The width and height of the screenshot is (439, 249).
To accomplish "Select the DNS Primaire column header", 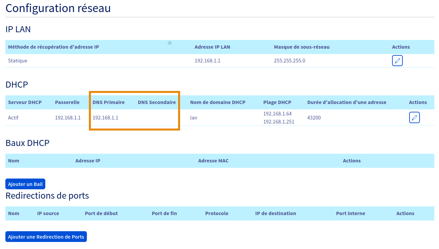I will coord(108,102).
